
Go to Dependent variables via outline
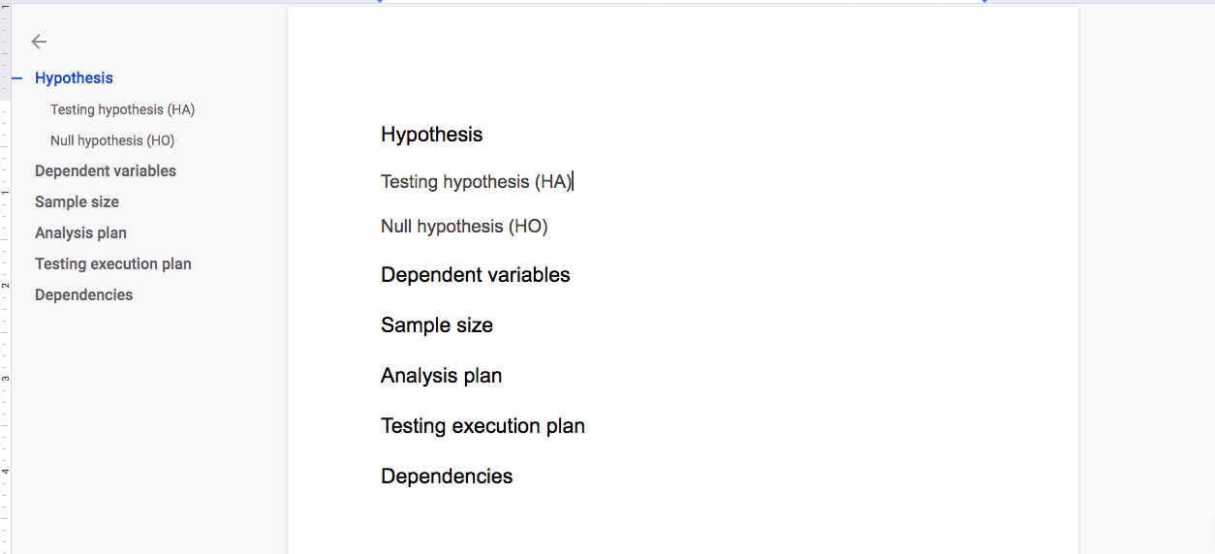[x=106, y=171]
